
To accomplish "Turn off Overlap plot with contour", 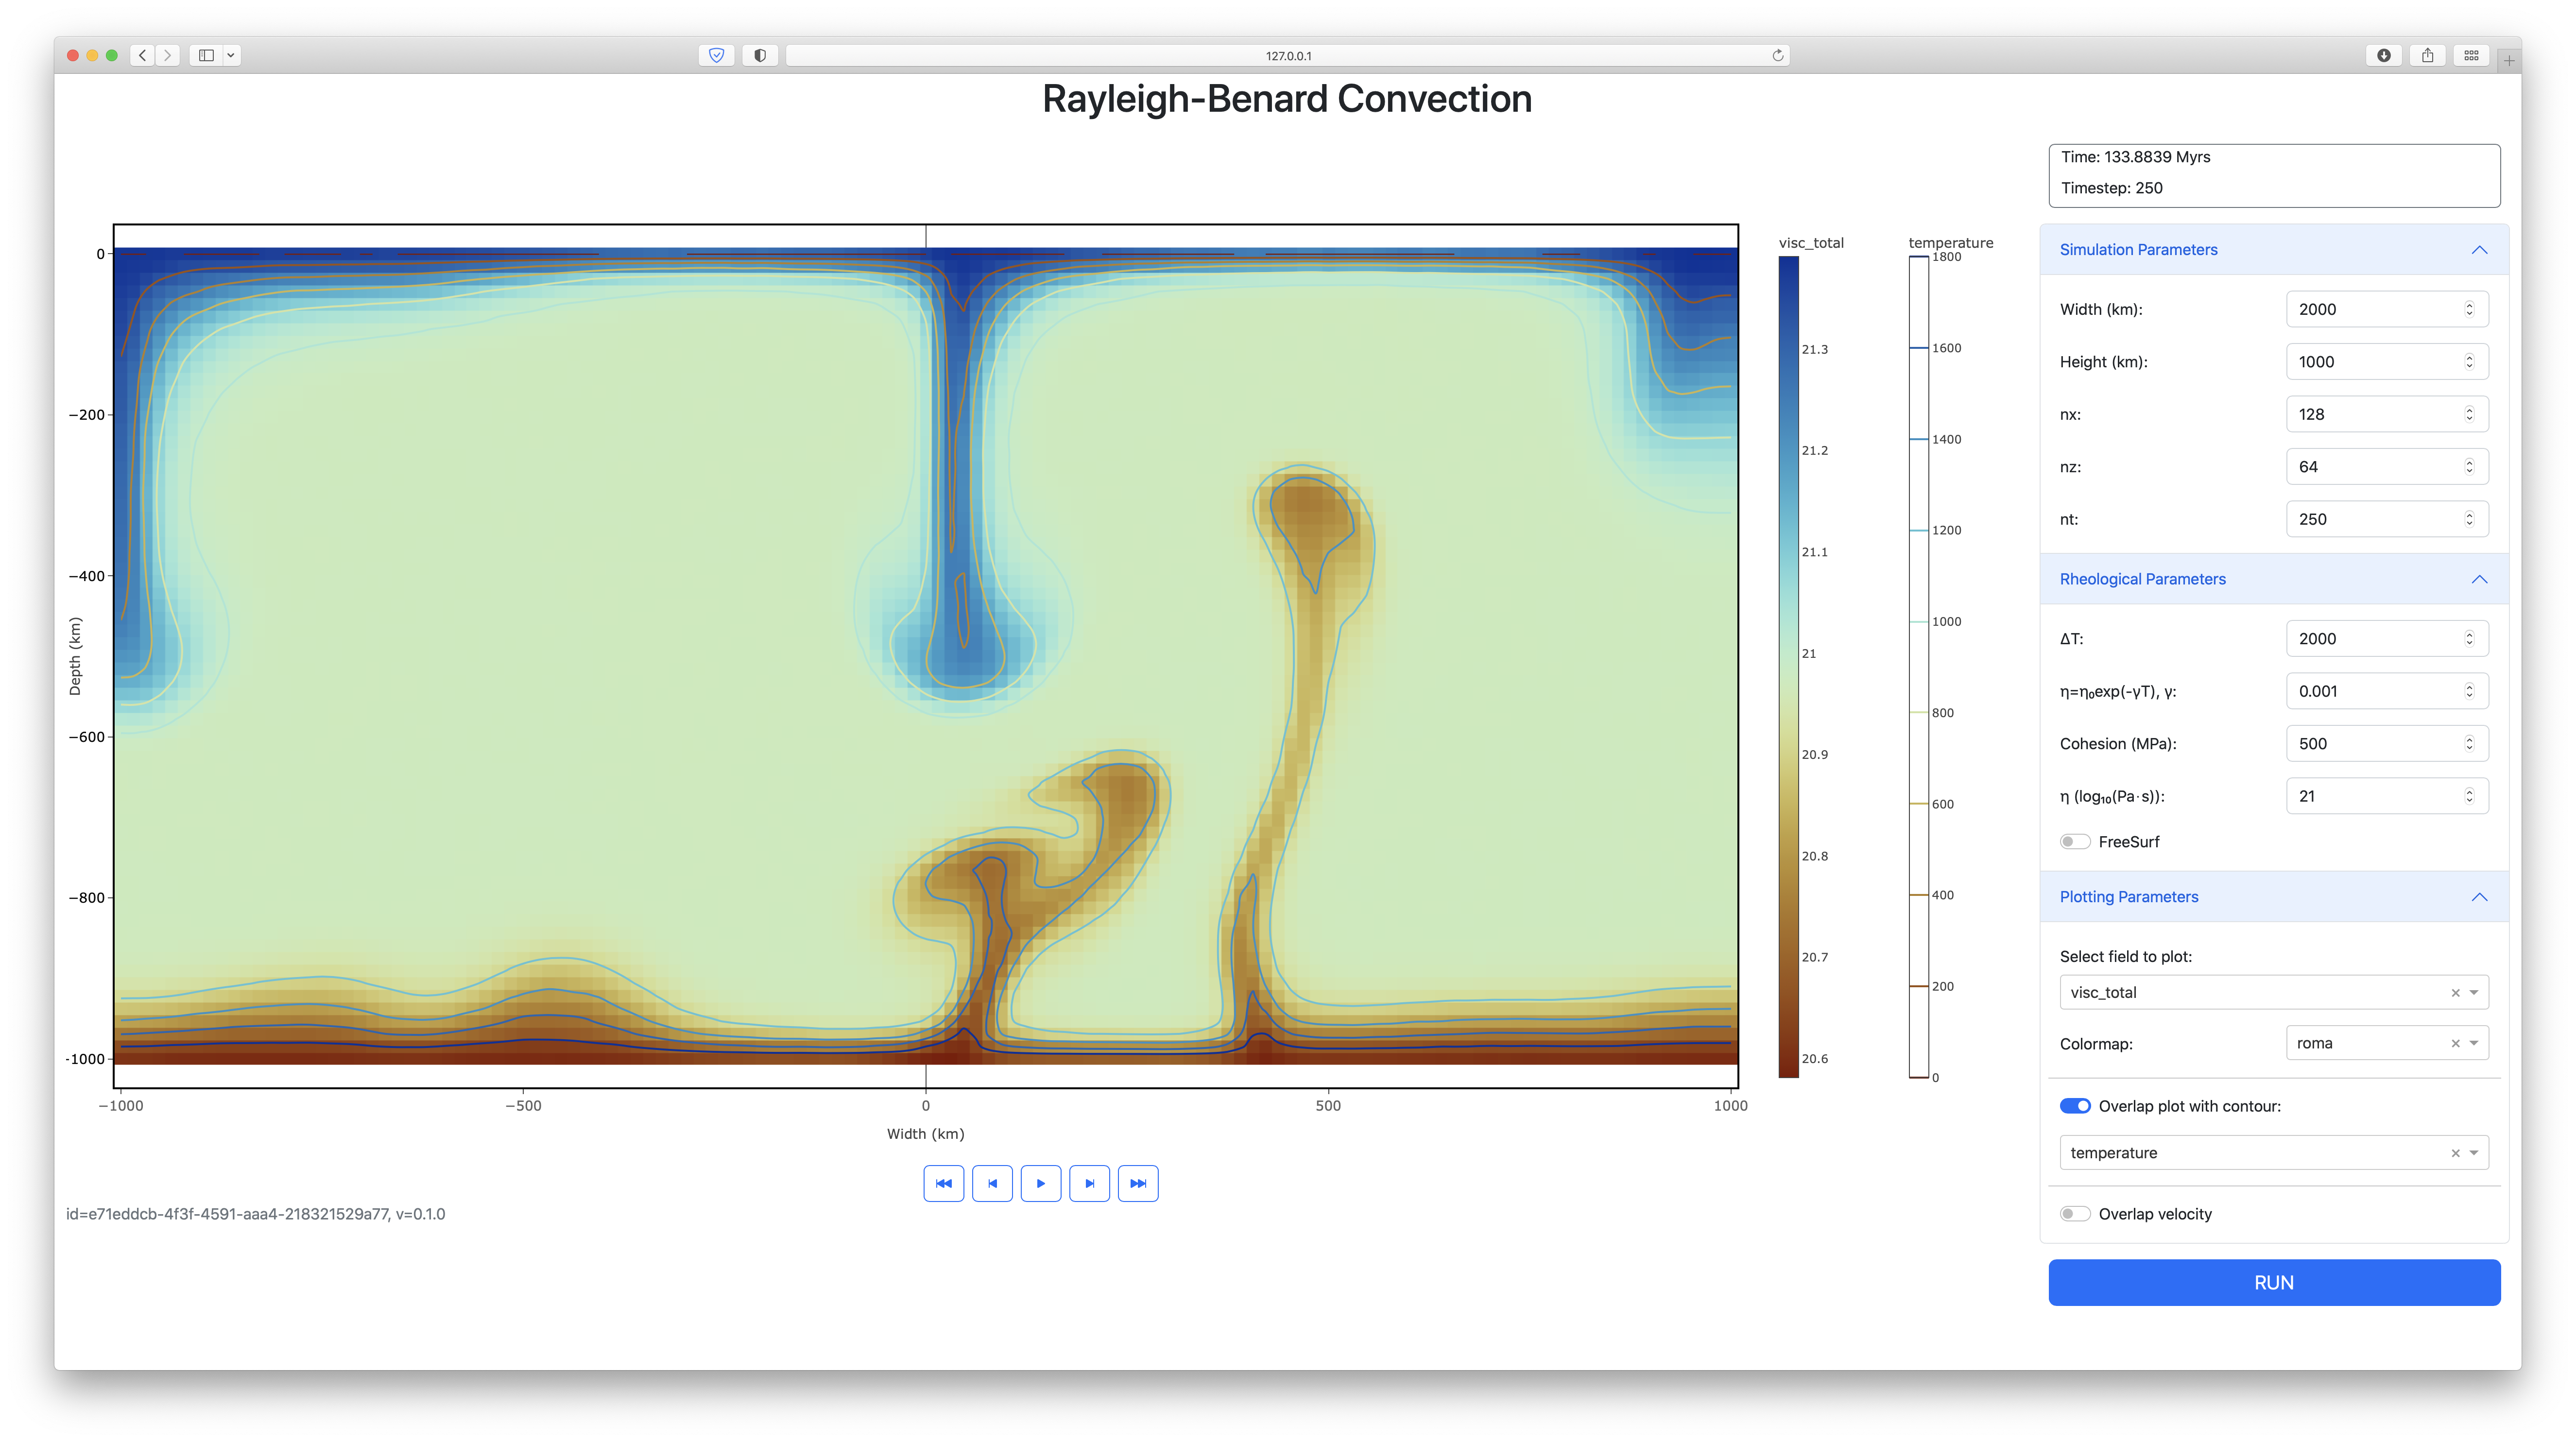I will 2075,1106.
